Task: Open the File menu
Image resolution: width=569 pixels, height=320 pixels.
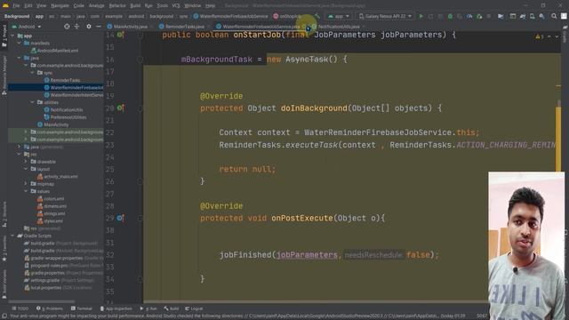Action: click(x=16, y=6)
